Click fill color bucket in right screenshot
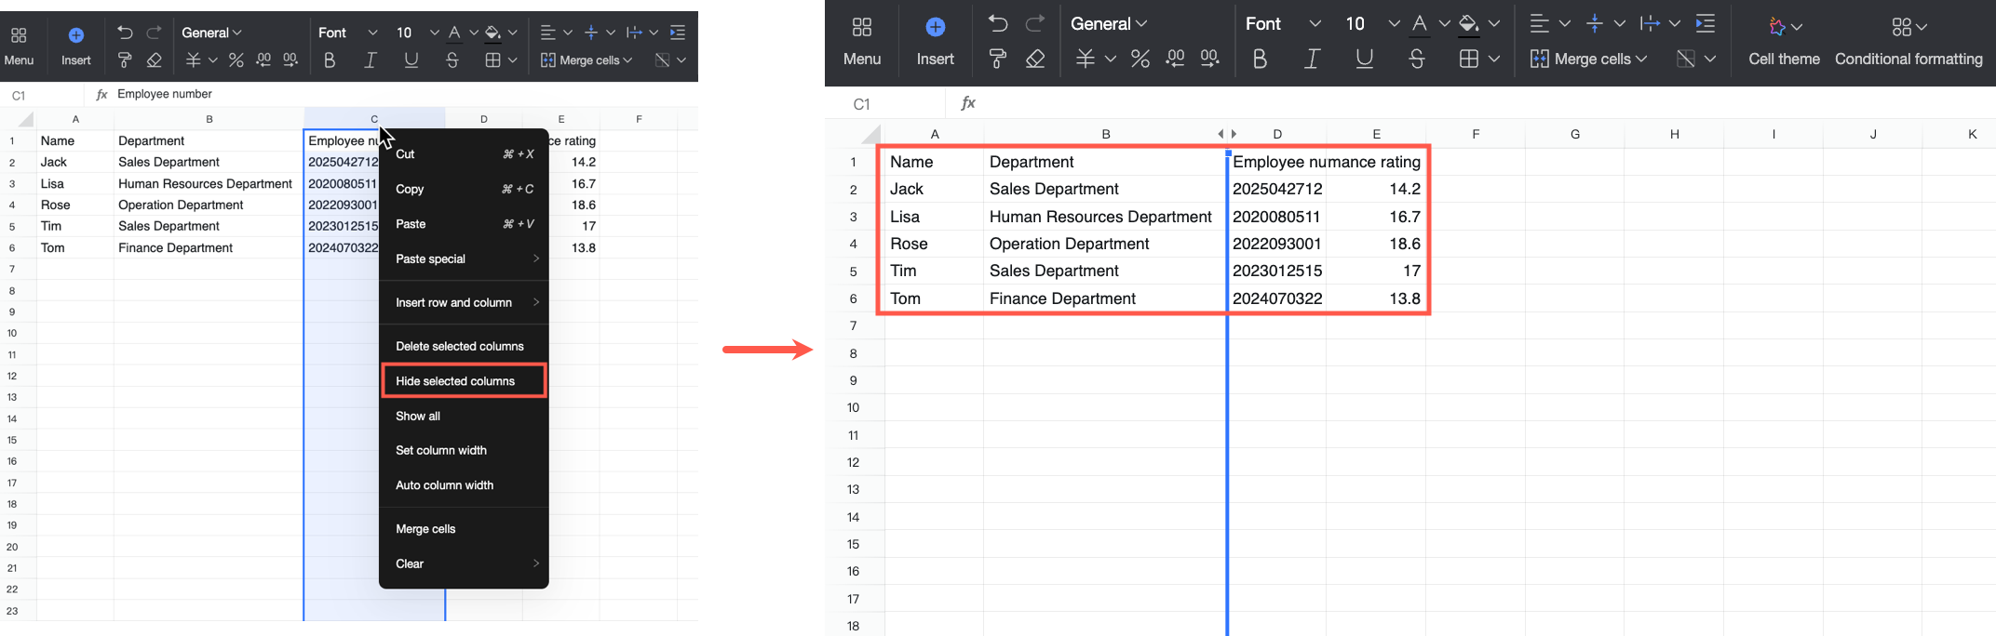Screen dimensions: 1996x636 point(1469,24)
